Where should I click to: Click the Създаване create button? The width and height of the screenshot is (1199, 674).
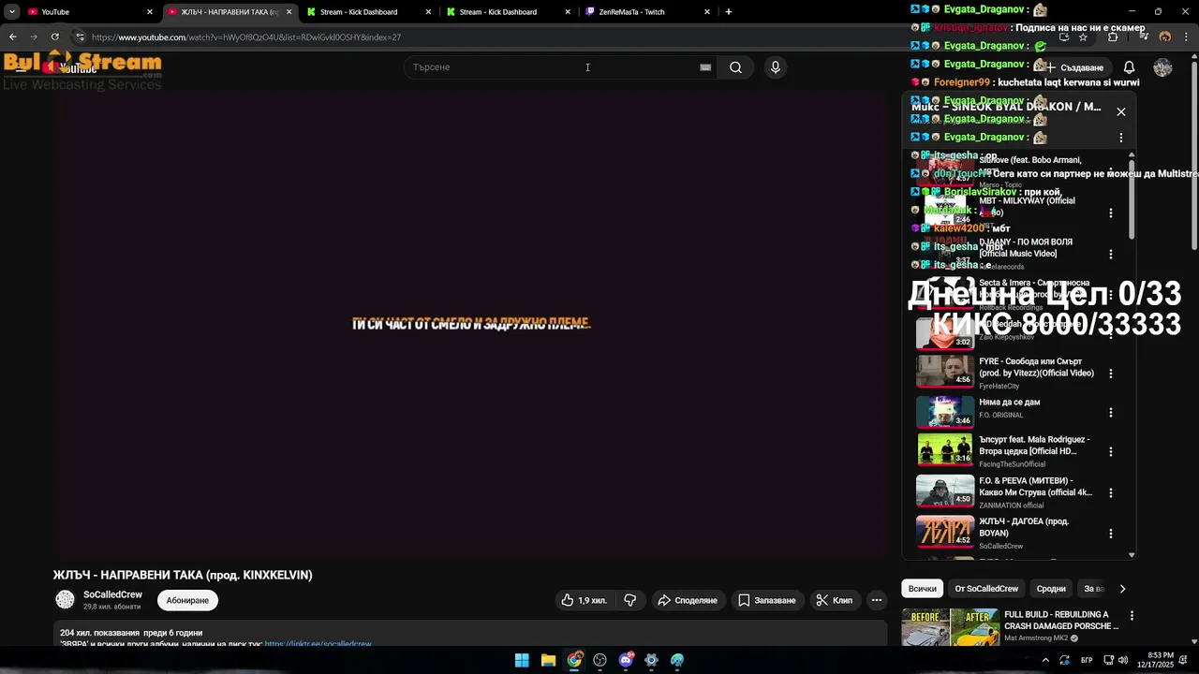1073,67
